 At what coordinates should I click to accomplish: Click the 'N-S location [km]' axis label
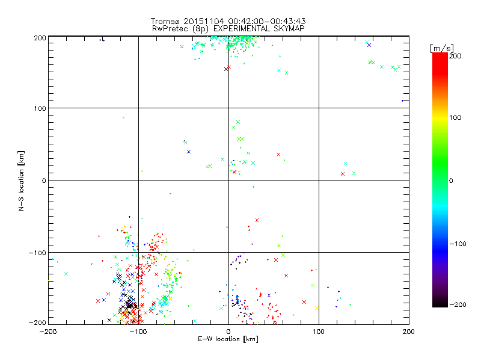[x=21, y=181]
